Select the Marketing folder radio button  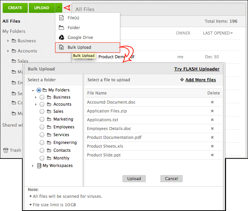point(42,119)
